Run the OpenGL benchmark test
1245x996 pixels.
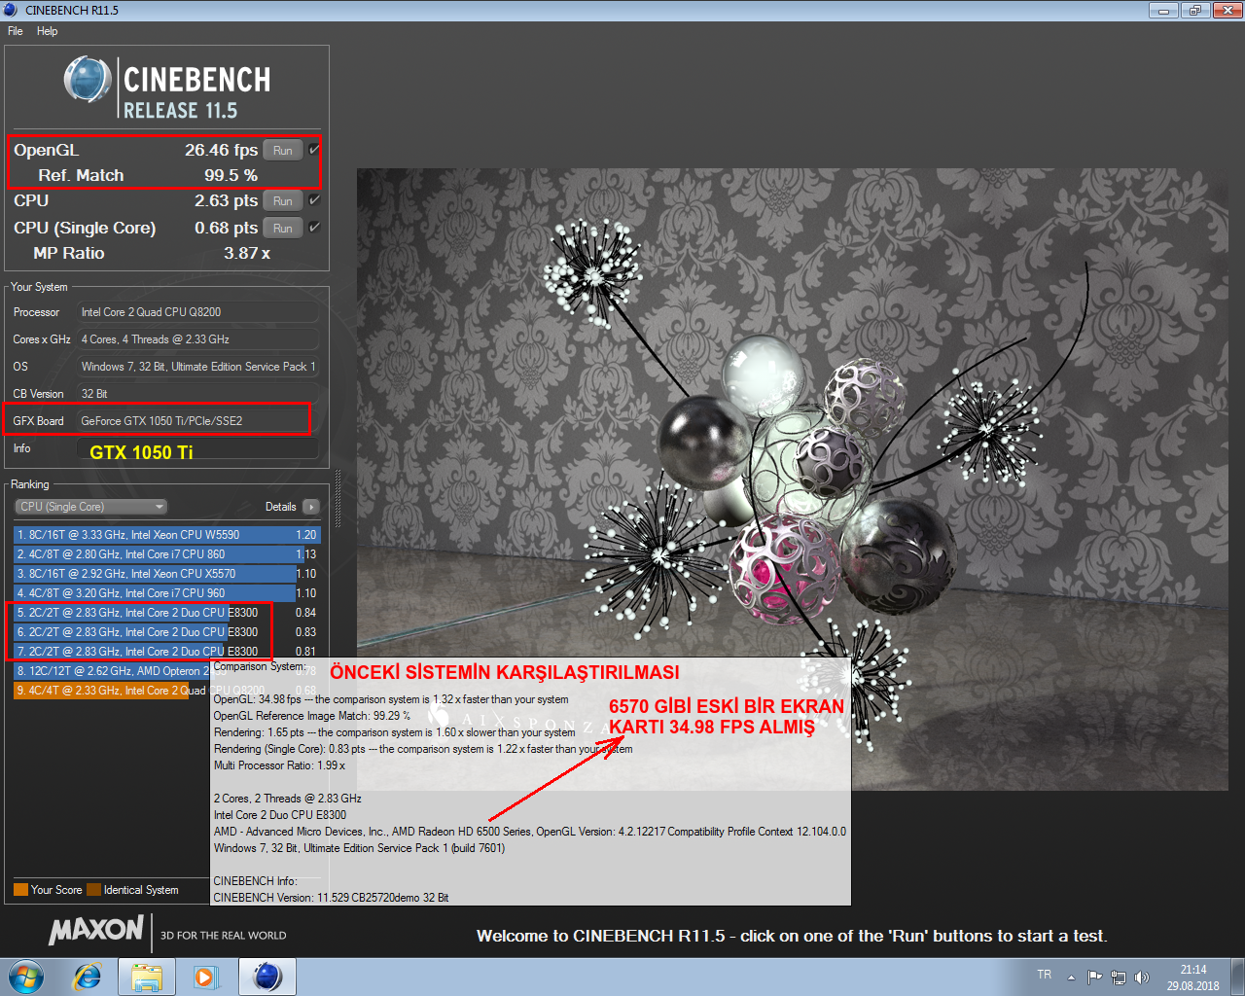pyautogui.click(x=282, y=151)
